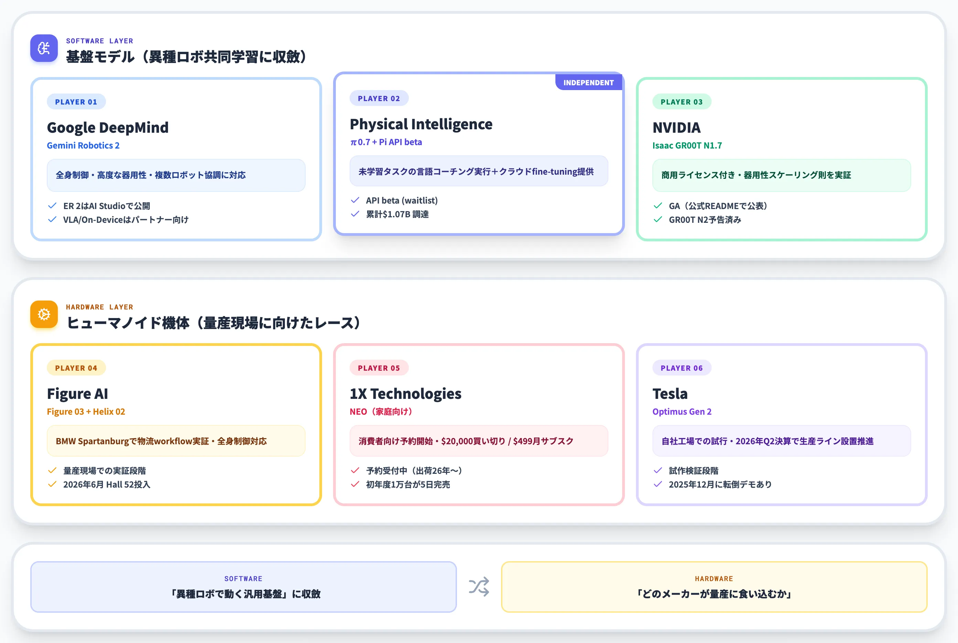Click the purple brain icon for Software Layer
This screenshot has width=958, height=643.
point(44,48)
